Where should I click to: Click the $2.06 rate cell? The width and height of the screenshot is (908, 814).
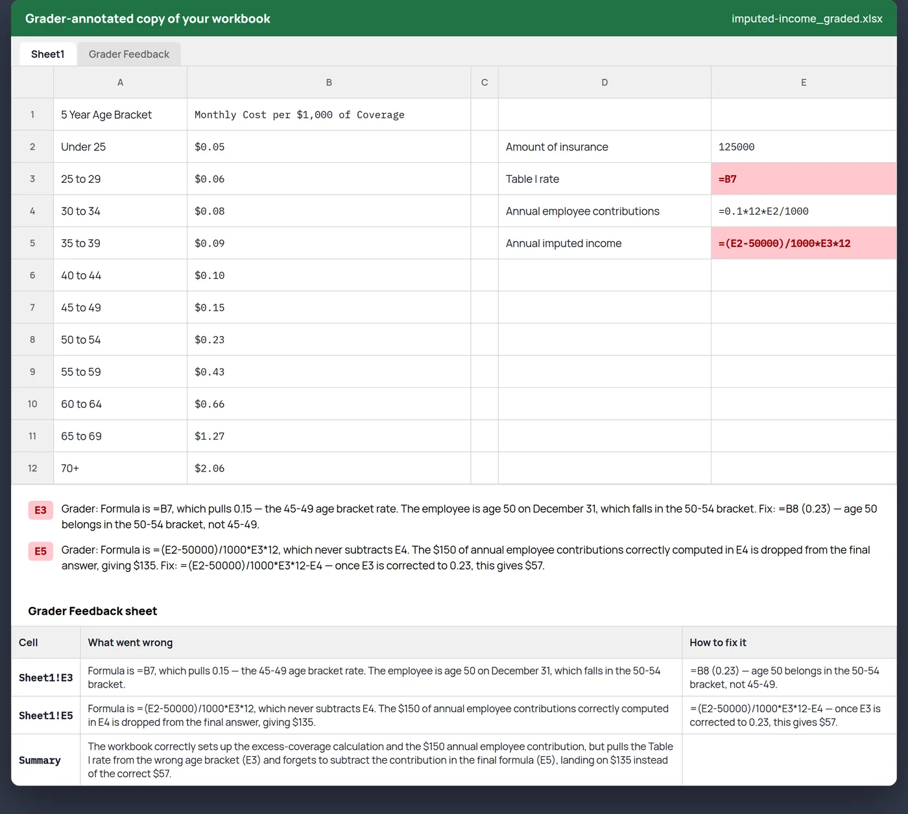pos(329,468)
